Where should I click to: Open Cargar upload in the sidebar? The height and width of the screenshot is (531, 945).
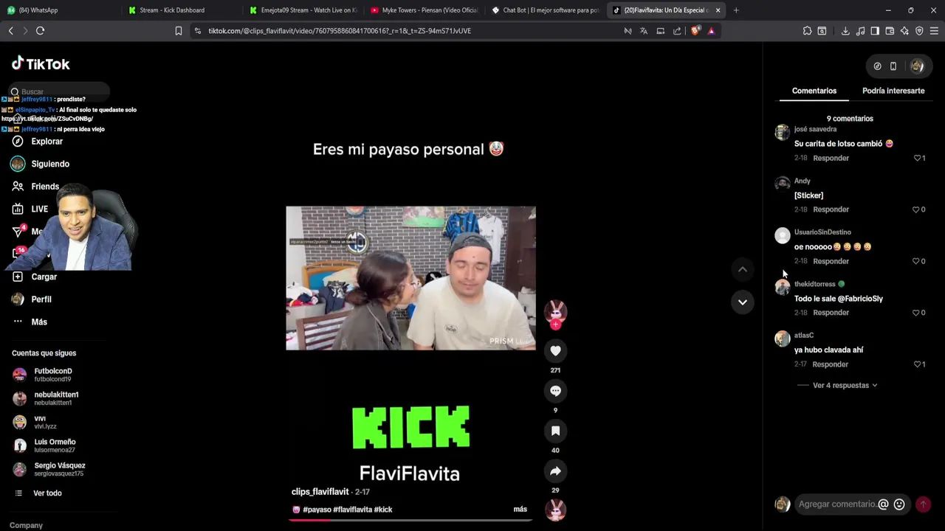44,277
